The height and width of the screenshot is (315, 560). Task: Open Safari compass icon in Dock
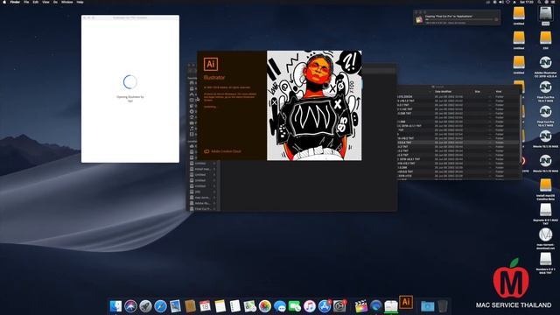(160, 306)
